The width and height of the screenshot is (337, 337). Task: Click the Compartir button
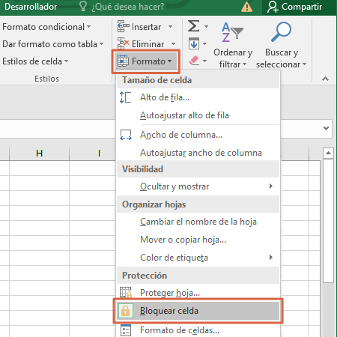point(294,7)
